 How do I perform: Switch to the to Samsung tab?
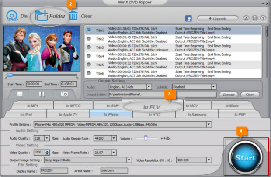point(197,114)
